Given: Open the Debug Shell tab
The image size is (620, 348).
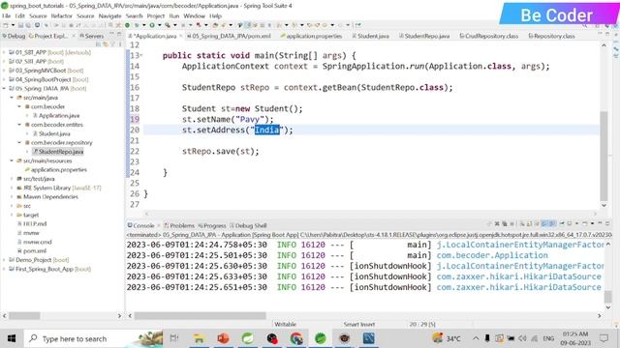Looking at the screenshot, I should (248, 225).
